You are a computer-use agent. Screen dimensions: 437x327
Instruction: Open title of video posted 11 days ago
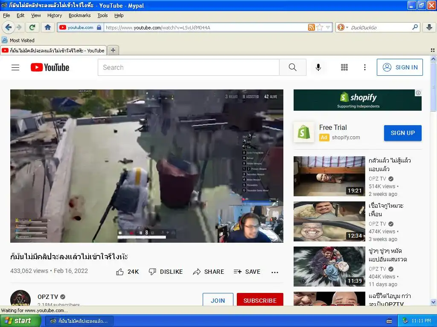[x=387, y=255]
